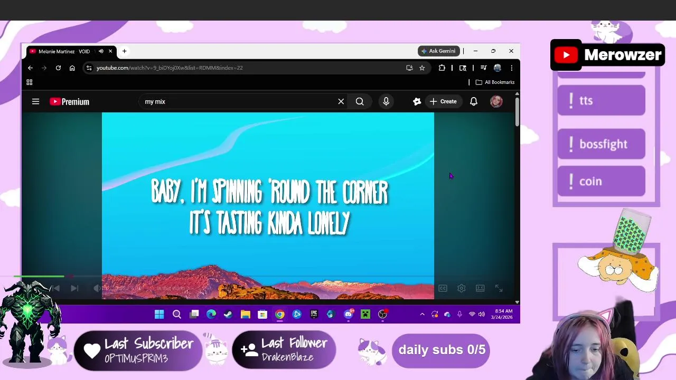Open YouTube notifications bell
The height and width of the screenshot is (380, 676).
[x=474, y=101]
